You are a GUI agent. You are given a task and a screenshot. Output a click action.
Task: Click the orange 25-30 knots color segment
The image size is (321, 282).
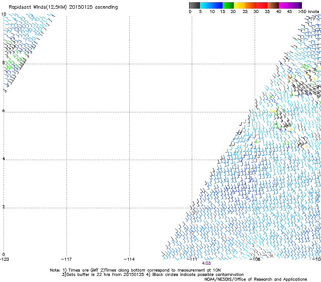[251, 5]
